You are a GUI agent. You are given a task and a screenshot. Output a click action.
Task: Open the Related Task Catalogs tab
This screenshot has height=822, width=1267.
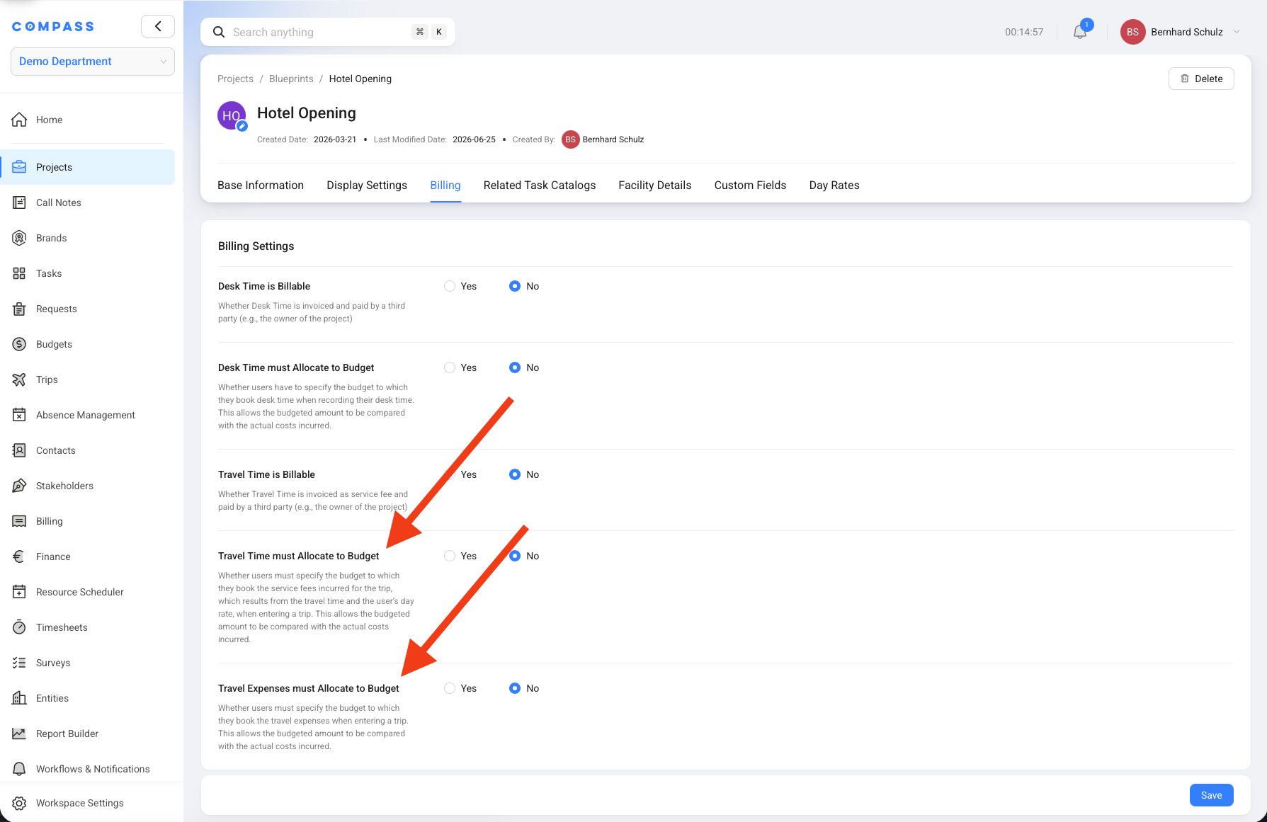540,185
